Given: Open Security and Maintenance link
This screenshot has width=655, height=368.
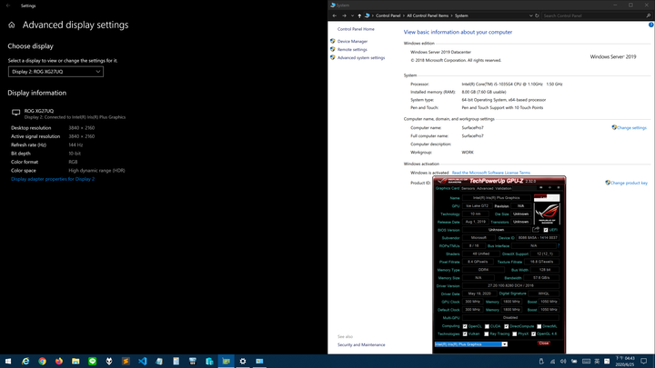Looking at the screenshot, I should (x=361, y=345).
